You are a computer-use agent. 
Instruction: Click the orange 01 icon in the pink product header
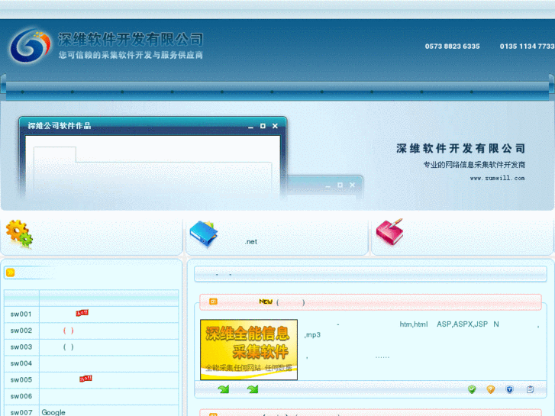click(x=213, y=302)
